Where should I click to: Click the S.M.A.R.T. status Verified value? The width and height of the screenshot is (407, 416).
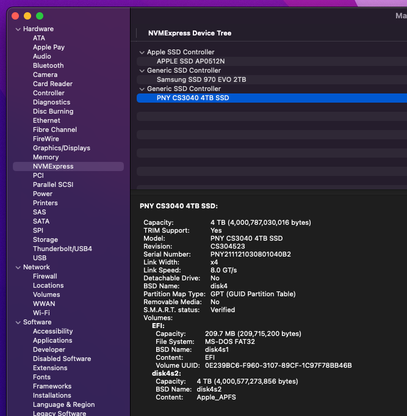coord(223,310)
